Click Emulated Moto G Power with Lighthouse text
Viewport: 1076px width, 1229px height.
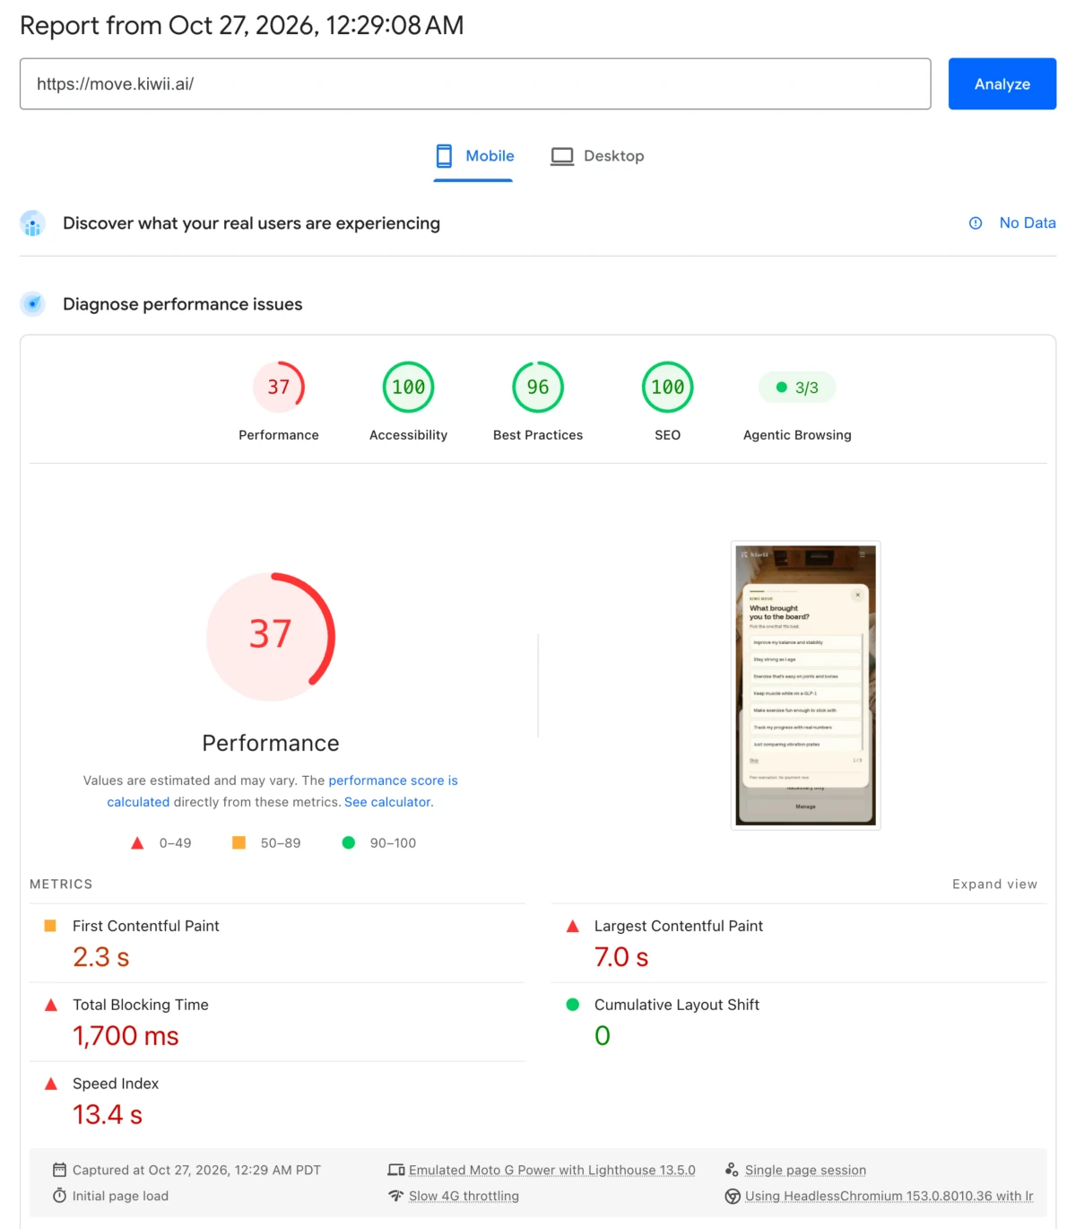[552, 1170]
